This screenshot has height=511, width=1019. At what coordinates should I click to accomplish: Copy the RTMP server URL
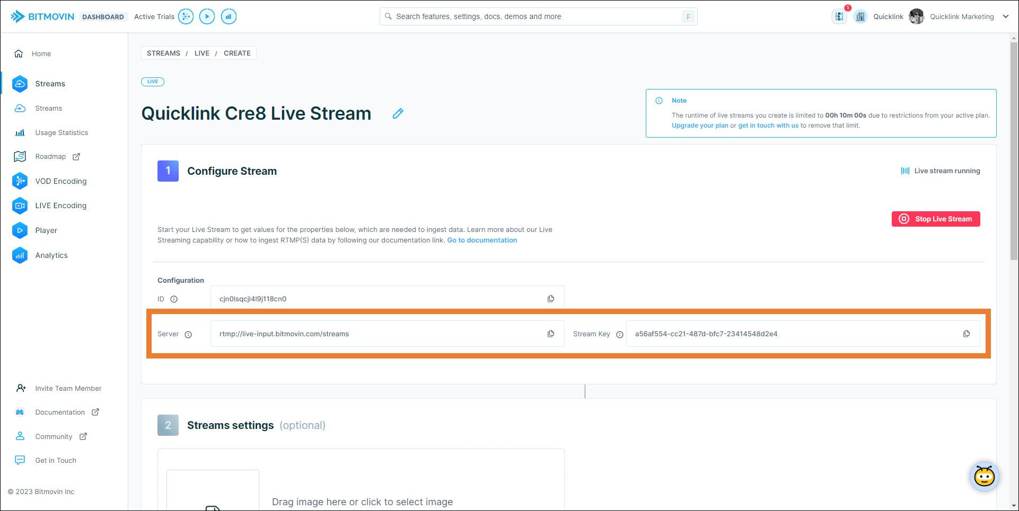point(551,334)
